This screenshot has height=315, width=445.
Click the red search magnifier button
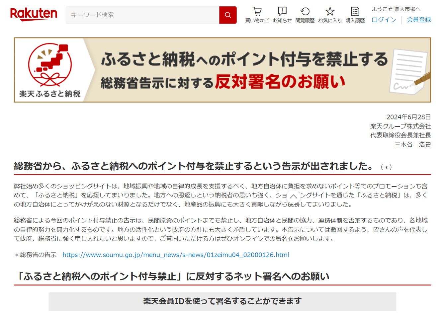pyautogui.click(x=228, y=15)
